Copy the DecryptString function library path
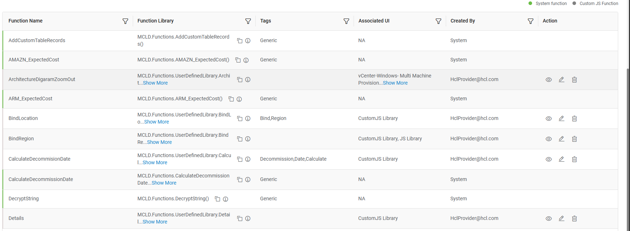The image size is (630, 231). pyautogui.click(x=217, y=199)
